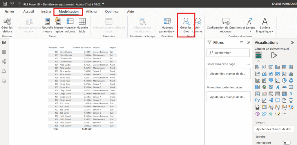Save the report with the floppy disk icon
Screen dimensions: 297x145
pyautogui.click(x=5, y=3)
